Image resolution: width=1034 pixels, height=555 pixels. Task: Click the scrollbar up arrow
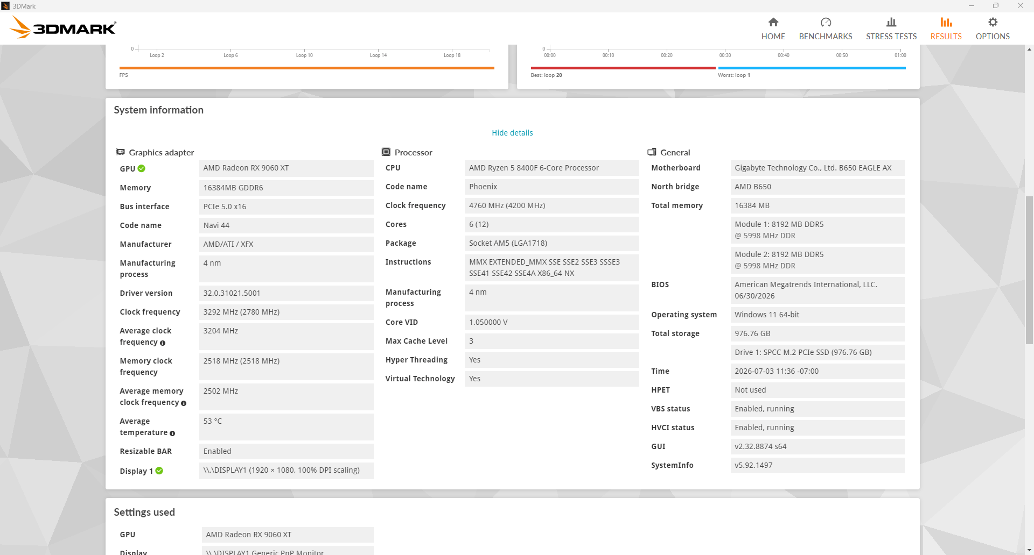1029,49
